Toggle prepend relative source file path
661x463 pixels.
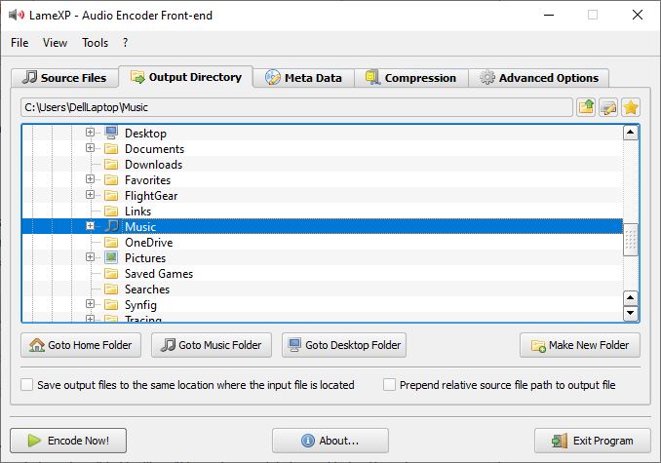389,385
